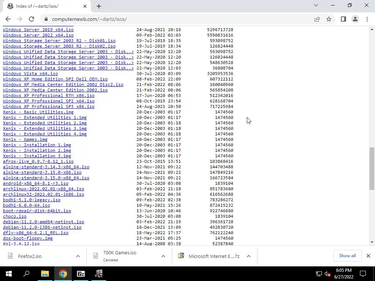Viewport: 375px width, 281px height.
Task: Click the scrollbar up arrow
Action: [x=372, y=29]
